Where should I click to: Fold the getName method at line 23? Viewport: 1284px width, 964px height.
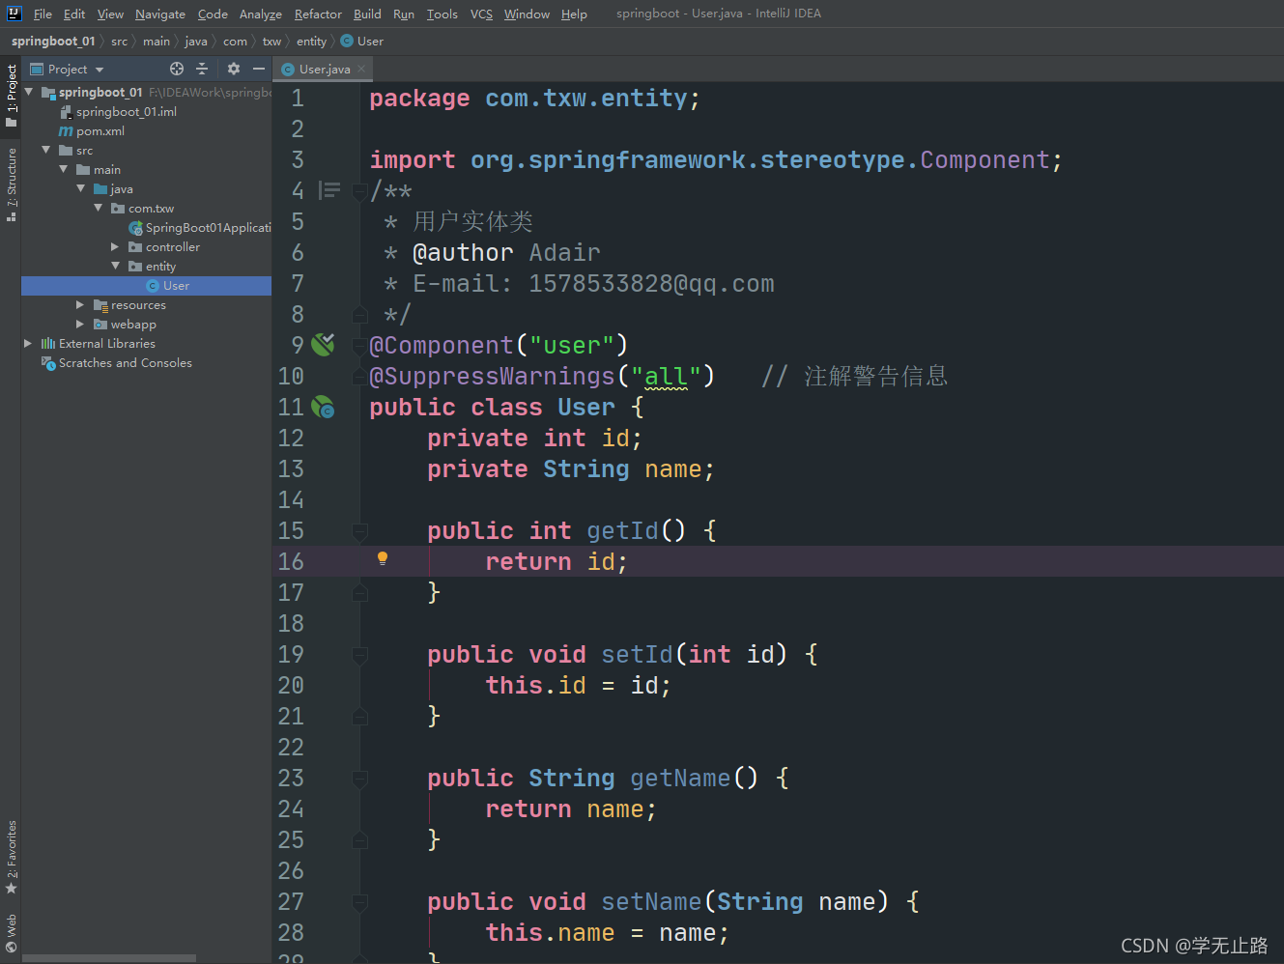(359, 779)
